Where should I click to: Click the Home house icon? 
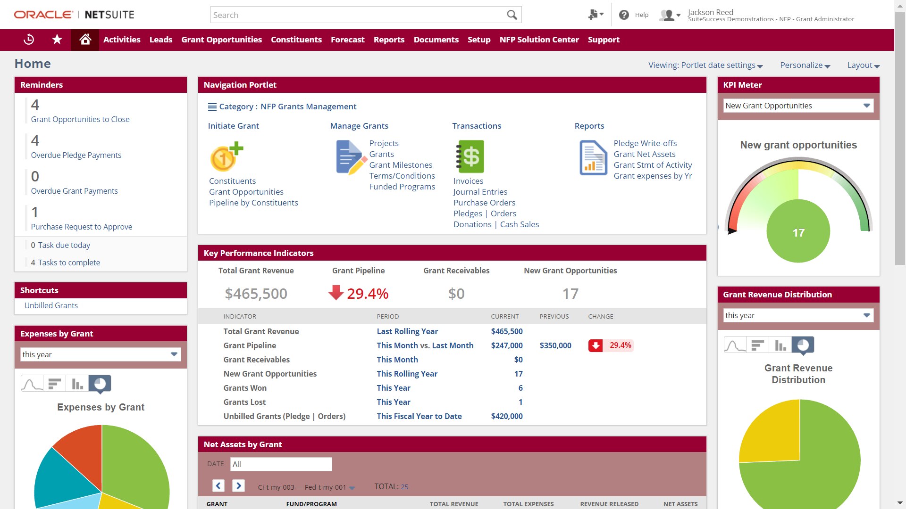coord(85,40)
